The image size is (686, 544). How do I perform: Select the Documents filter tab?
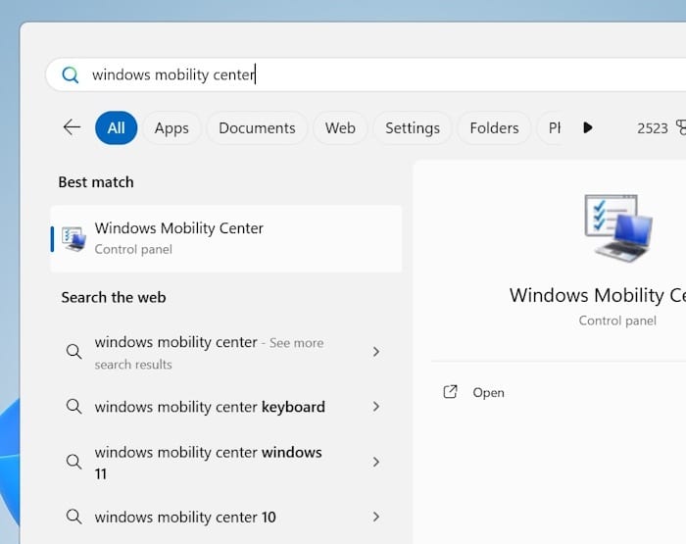tap(257, 127)
